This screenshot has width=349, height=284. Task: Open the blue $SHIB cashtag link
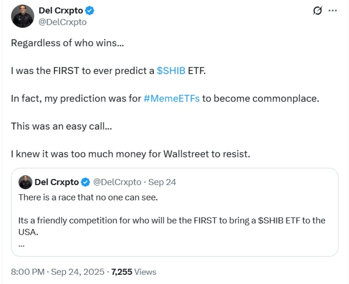171,71
